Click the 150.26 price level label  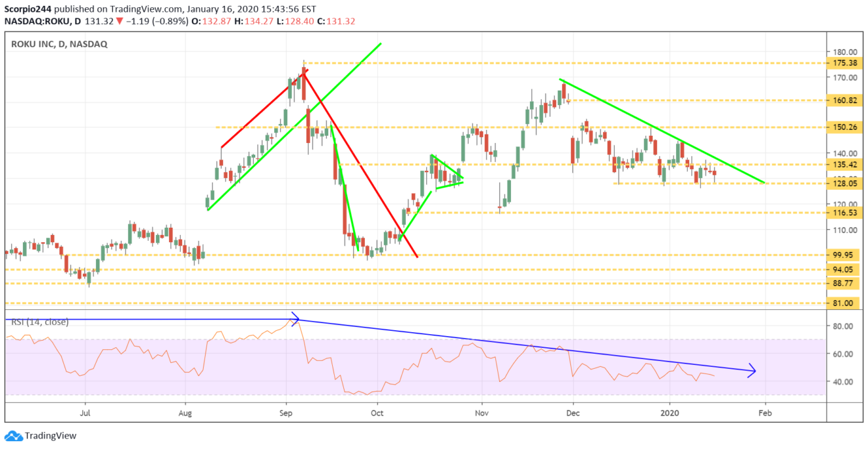pyautogui.click(x=844, y=127)
